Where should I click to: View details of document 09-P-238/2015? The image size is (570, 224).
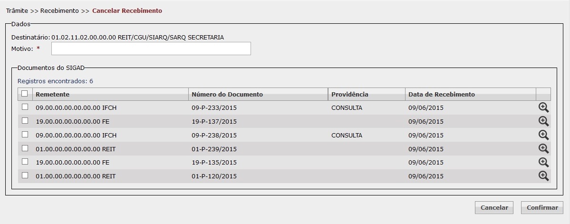click(543, 135)
